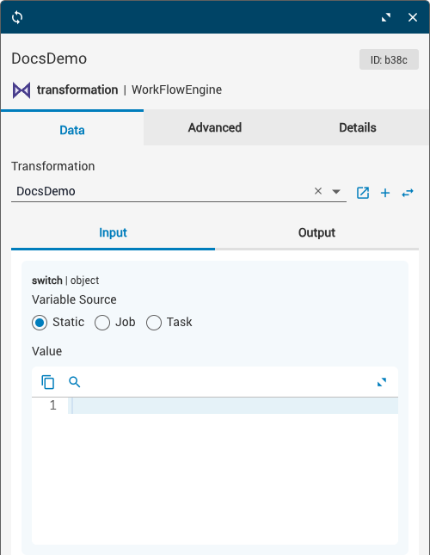Image resolution: width=430 pixels, height=555 pixels.
Task: Select the Job variable source
Action: click(102, 323)
